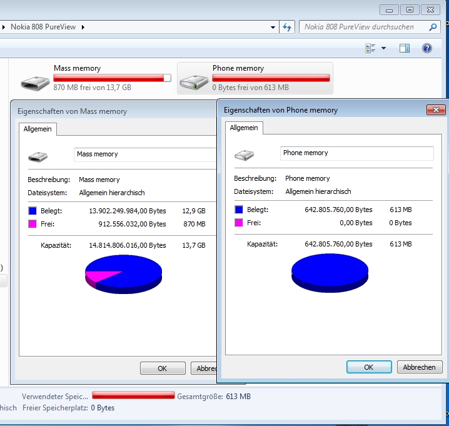Select the Allgemein tab in Mass memory properties

tap(38, 129)
